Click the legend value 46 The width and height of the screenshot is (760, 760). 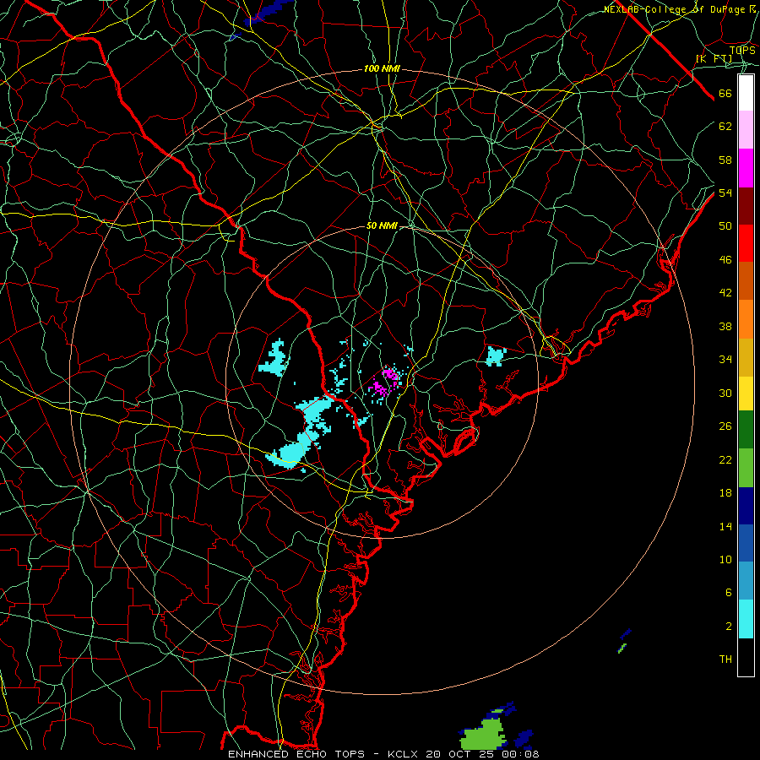725,260
